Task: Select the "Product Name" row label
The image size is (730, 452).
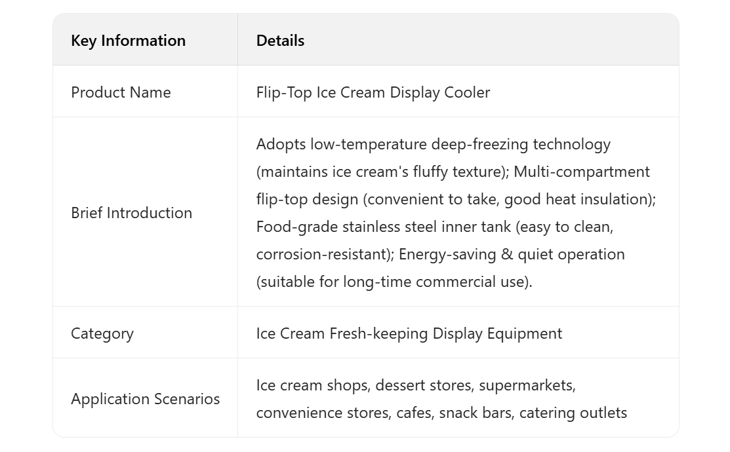Action: pyautogui.click(x=121, y=92)
